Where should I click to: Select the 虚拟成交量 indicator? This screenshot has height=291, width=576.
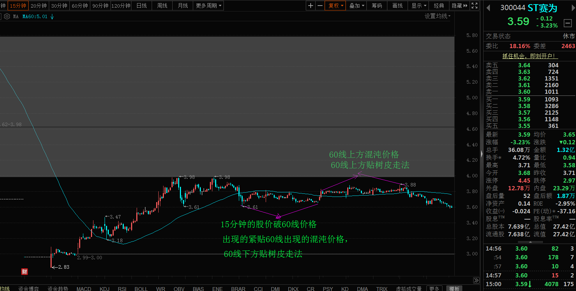[x=409, y=289]
